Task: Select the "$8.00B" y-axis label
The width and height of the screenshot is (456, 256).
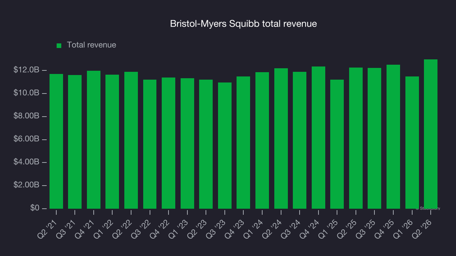Action: tap(26, 116)
